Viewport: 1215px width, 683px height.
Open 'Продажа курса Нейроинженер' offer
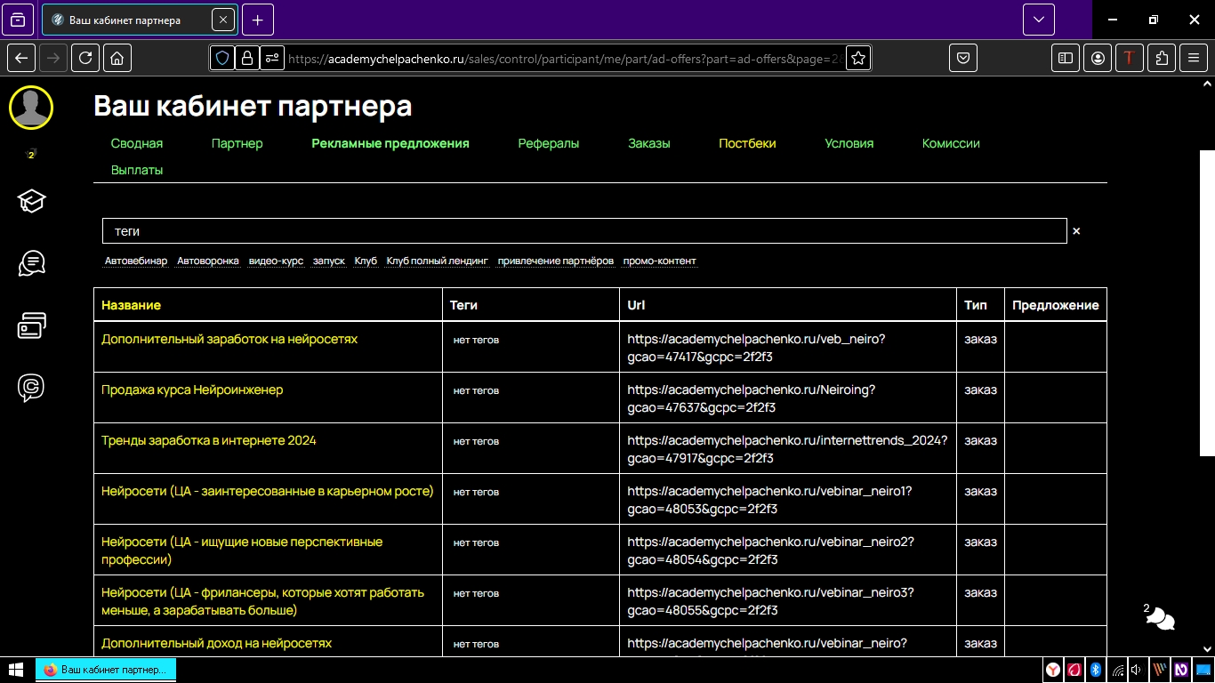click(192, 390)
